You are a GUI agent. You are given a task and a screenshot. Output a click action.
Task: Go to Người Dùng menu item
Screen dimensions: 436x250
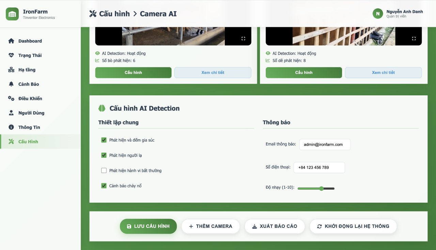31,113
